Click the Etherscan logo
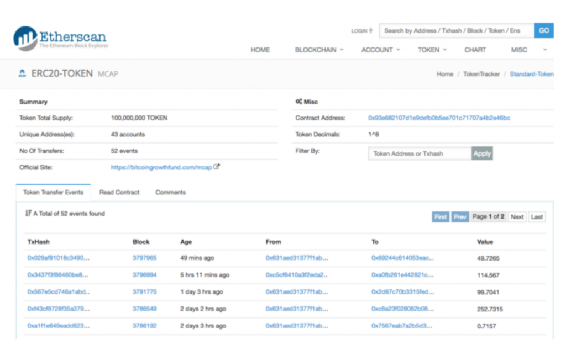566x350 pixels. (61, 38)
